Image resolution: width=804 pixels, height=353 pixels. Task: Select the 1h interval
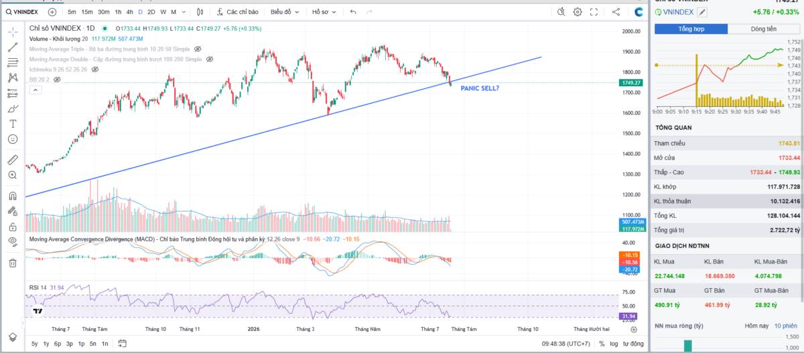click(118, 11)
